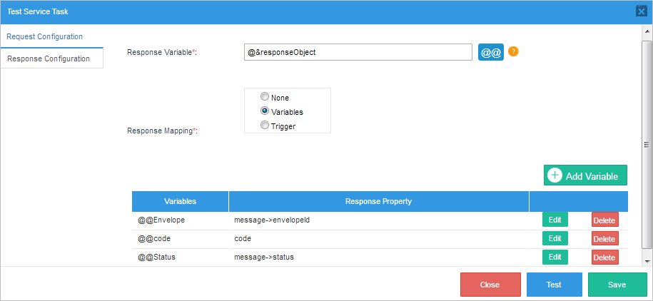Select the None radio button

[265, 97]
